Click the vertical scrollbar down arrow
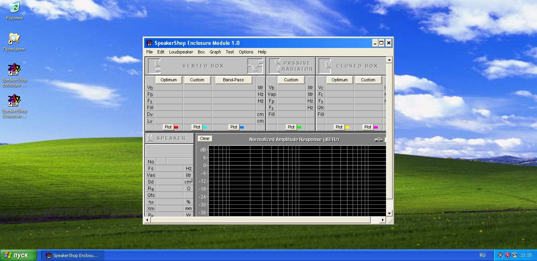 coord(389,213)
